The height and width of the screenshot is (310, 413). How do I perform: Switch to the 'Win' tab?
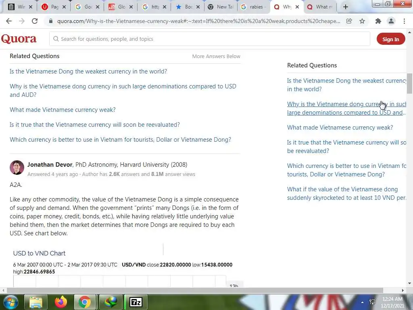pos(17,7)
